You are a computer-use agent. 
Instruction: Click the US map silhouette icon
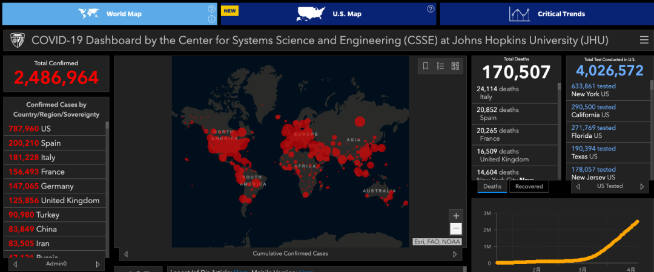pos(310,13)
